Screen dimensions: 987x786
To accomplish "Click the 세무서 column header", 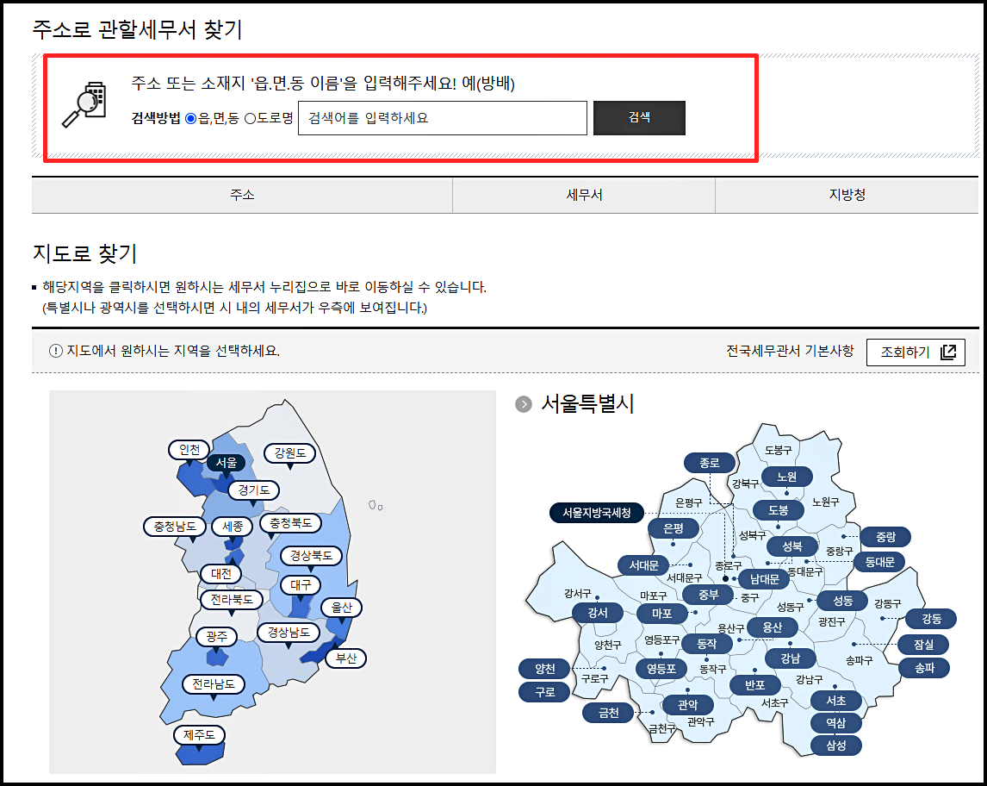I will (x=584, y=196).
